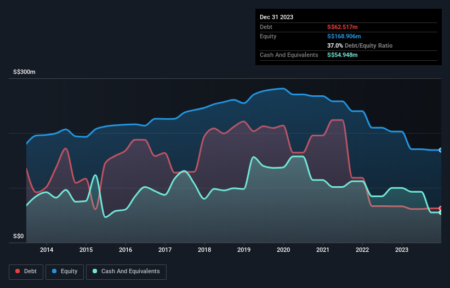Click the 37.0% Debt/Equity Ratio text
Screen dimensions: 450x288
(360, 45)
